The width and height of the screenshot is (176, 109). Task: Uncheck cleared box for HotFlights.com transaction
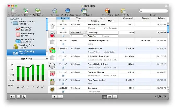[63, 52]
